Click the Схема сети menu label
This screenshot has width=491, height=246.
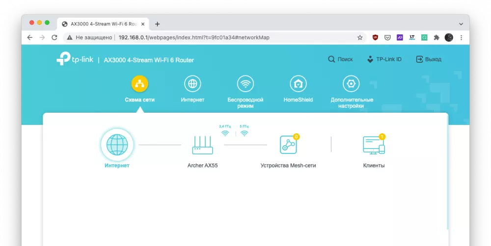coord(139,99)
